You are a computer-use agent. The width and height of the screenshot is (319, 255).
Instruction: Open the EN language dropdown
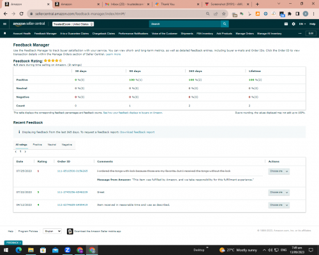302,24
